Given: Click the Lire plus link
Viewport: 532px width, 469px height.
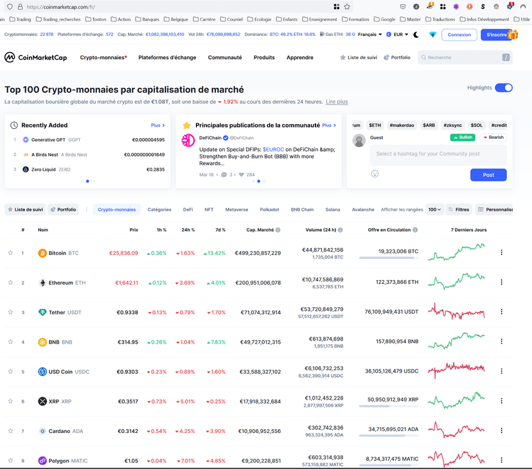Looking at the screenshot, I should pos(337,102).
